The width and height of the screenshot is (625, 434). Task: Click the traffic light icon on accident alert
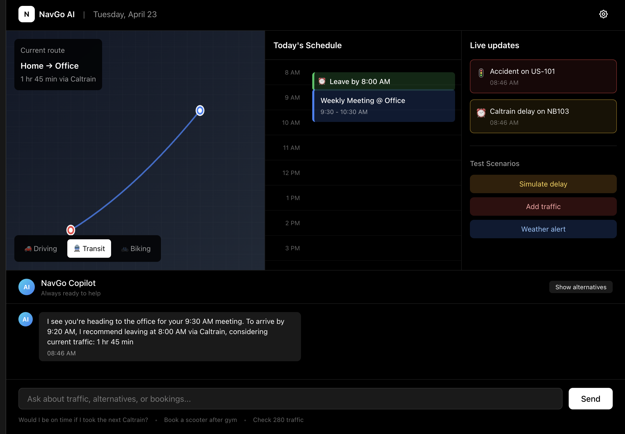[x=481, y=73]
